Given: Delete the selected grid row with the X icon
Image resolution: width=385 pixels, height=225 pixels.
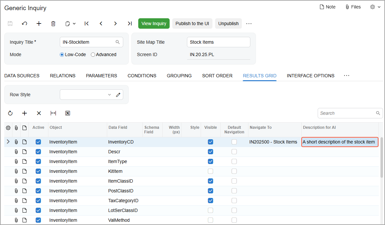Looking at the screenshot, I should pyautogui.click(x=39, y=113).
